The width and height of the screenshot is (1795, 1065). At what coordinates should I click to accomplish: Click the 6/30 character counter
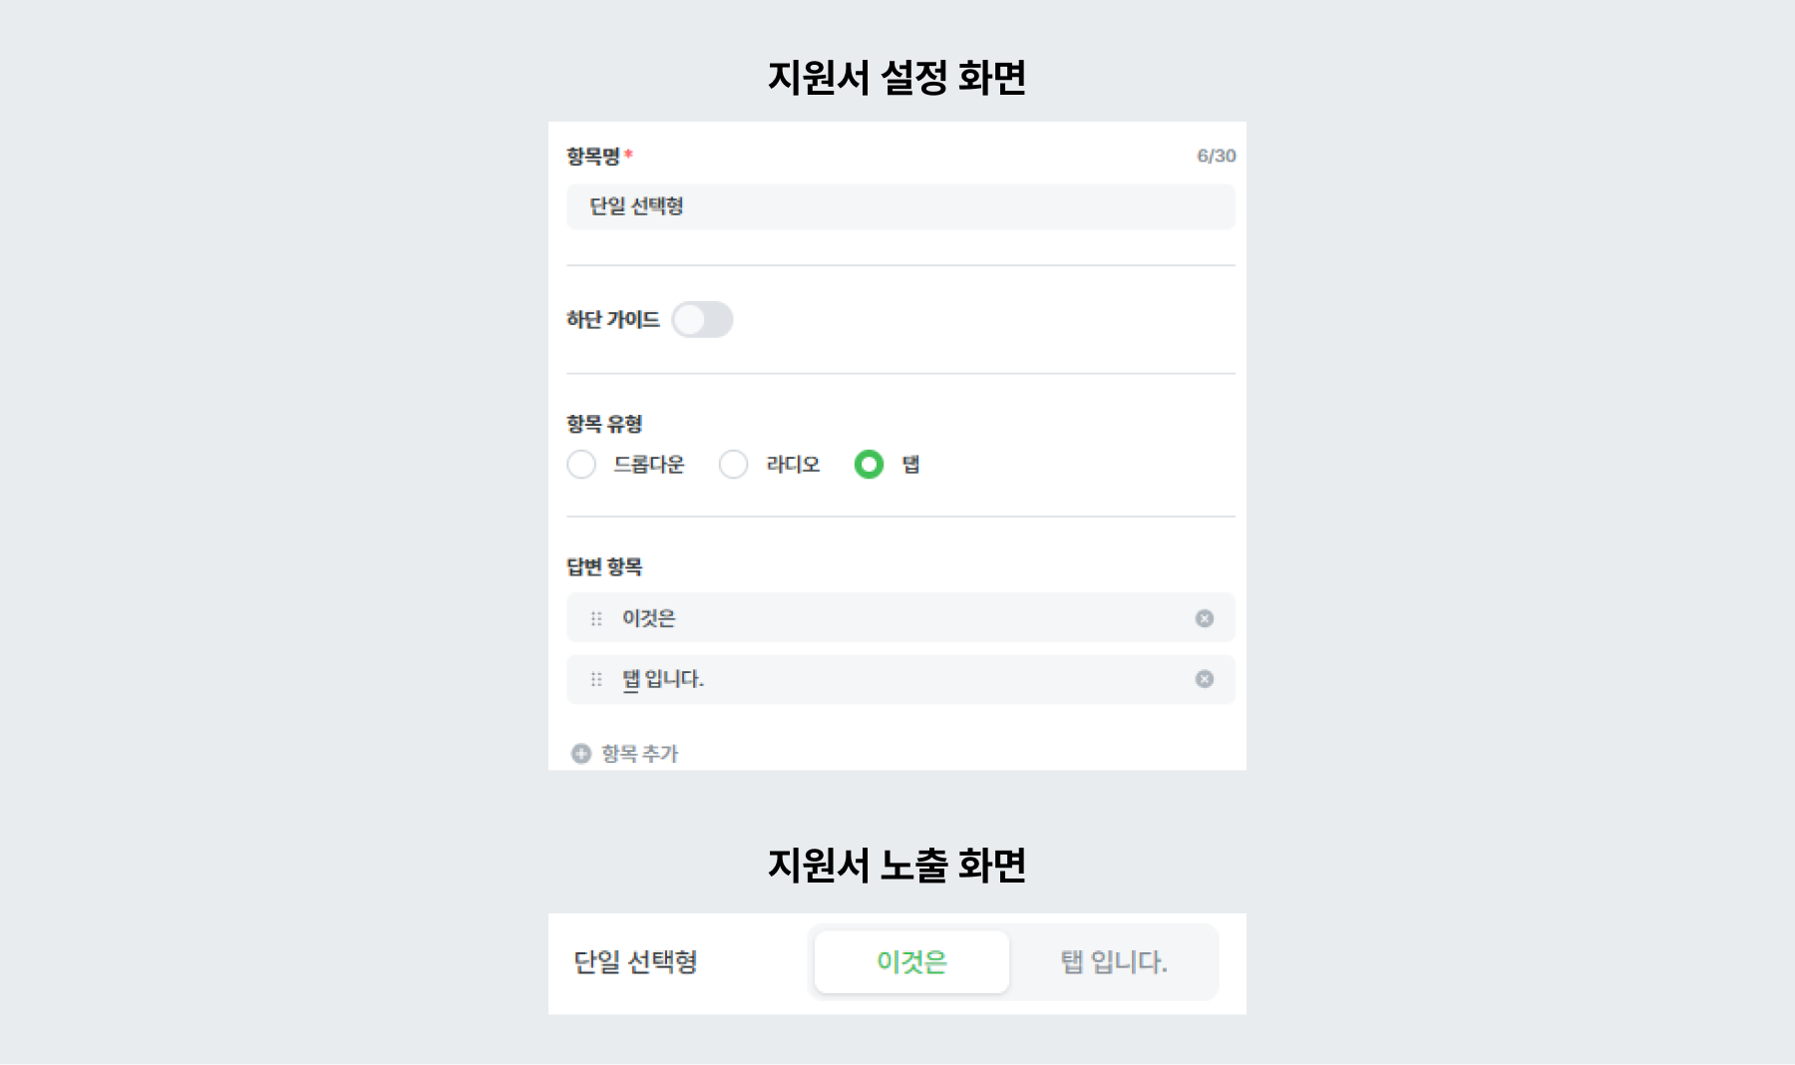pos(1213,155)
